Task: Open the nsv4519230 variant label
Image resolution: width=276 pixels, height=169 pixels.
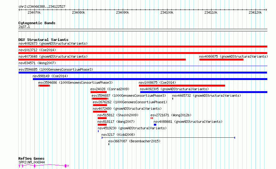Action: click(x=132, y=128)
